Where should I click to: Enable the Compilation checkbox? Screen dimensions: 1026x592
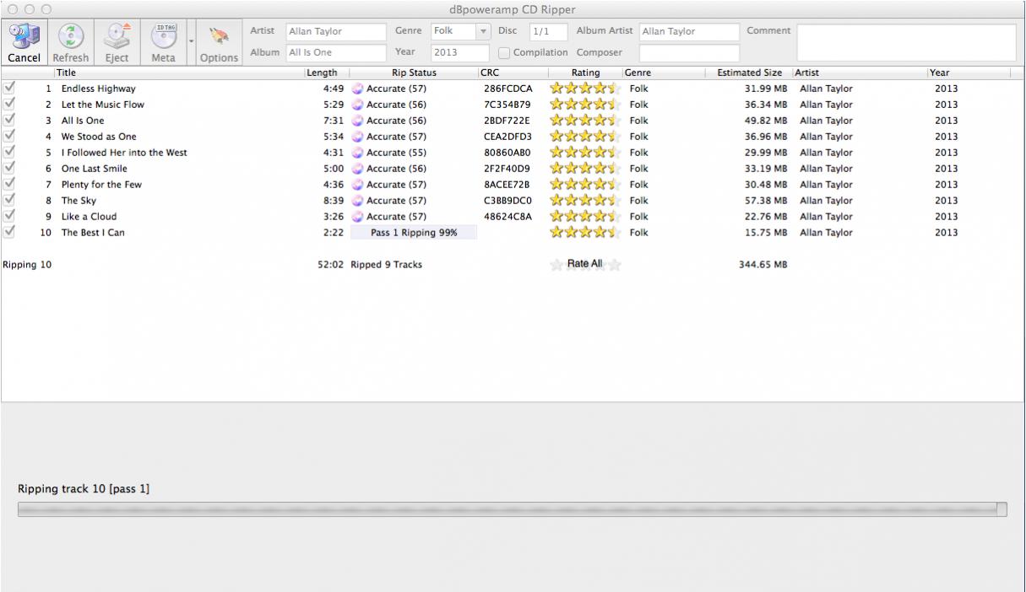point(504,52)
